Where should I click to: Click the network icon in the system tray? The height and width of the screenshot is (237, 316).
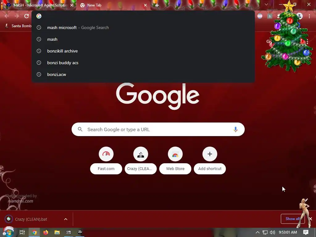[x=265, y=232]
